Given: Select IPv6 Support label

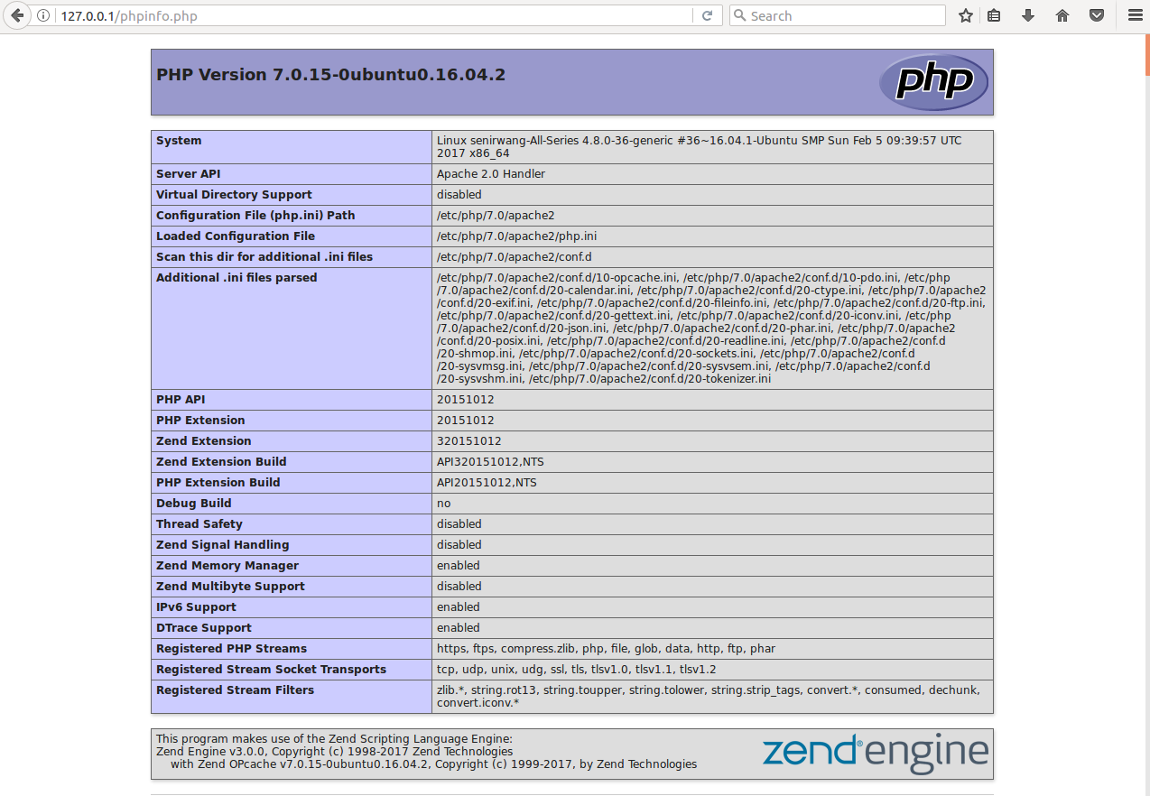Looking at the screenshot, I should point(196,607).
